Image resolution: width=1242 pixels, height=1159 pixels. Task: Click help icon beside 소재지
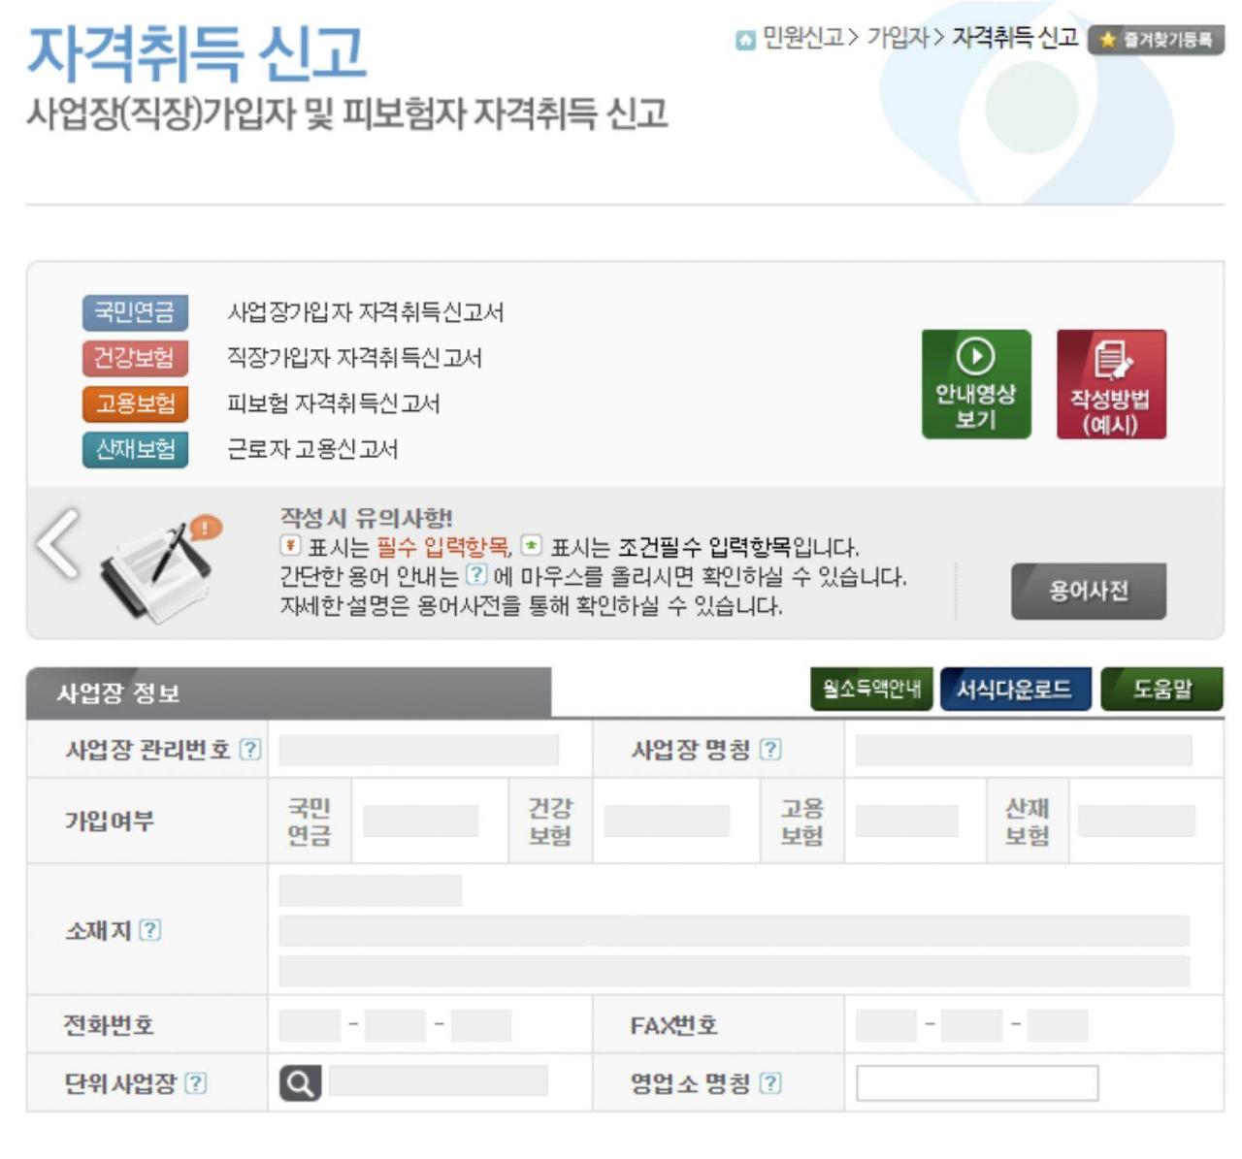pos(149,930)
